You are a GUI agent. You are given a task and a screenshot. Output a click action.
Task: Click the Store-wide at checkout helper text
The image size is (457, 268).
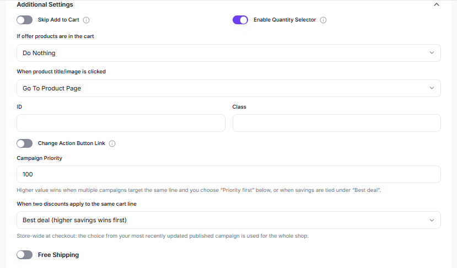(163, 235)
